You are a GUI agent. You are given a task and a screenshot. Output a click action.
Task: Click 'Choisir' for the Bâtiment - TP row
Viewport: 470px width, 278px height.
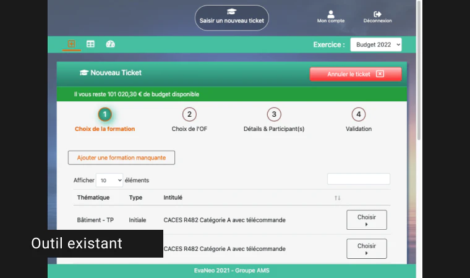click(x=367, y=220)
